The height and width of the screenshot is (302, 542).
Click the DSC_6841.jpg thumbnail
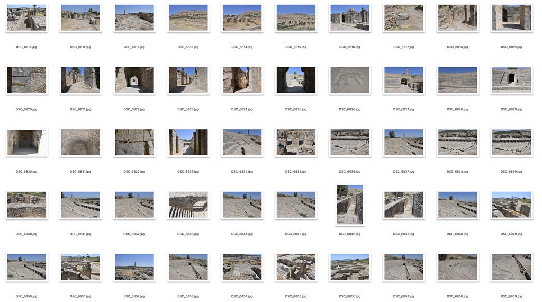click(80, 205)
